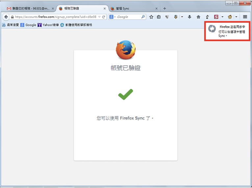Screen dimensions: 252x188
Task: Bookmark this page with the star icon
Action: (151, 17)
